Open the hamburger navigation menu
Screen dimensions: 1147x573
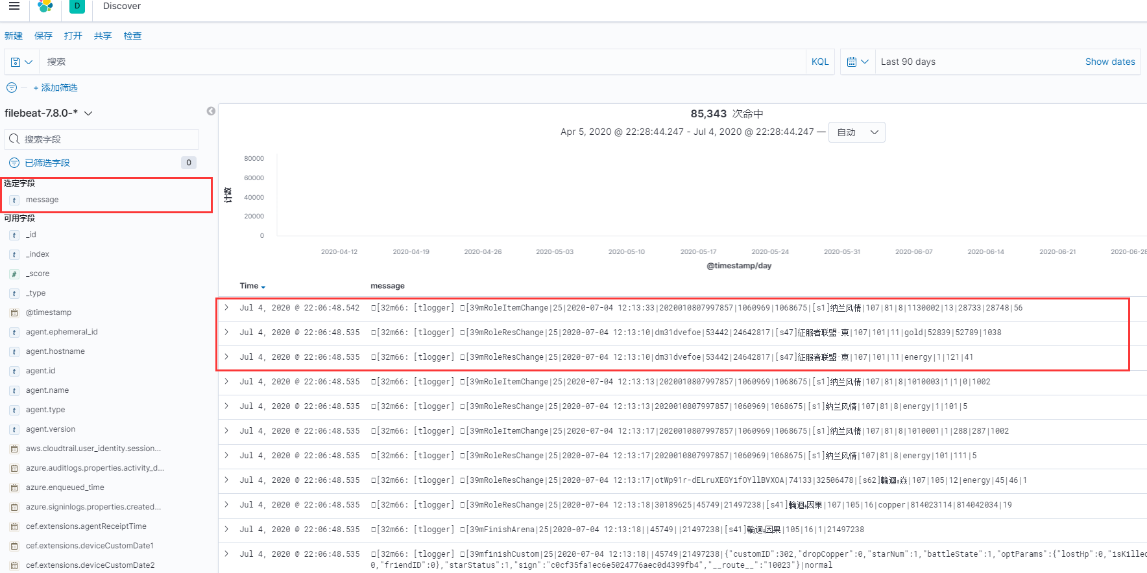click(x=14, y=6)
